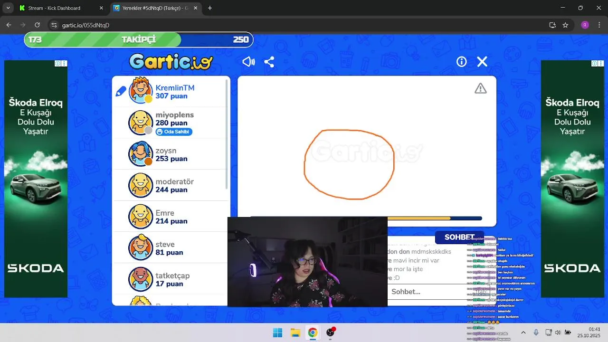Image resolution: width=608 pixels, height=342 pixels.
Task: Close the Yemekler #5dNtqD tab
Action: (x=196, y=8)
